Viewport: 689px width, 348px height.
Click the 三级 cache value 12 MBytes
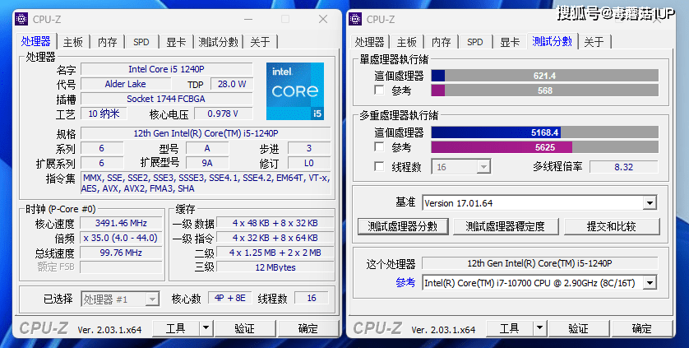coord(275,267)
